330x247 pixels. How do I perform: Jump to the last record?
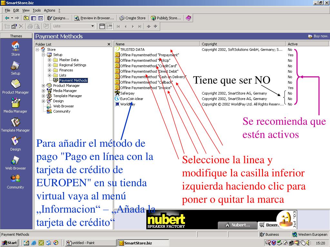[x=140, y=26]
